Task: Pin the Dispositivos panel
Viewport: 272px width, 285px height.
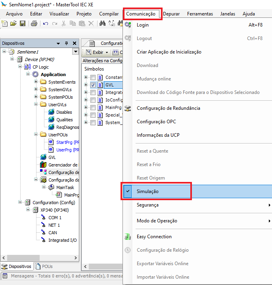Action: [66, 43]
